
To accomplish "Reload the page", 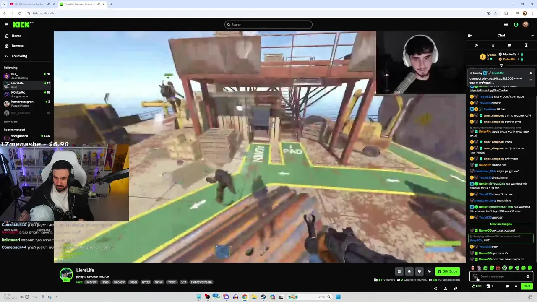I will pos(19,13).
